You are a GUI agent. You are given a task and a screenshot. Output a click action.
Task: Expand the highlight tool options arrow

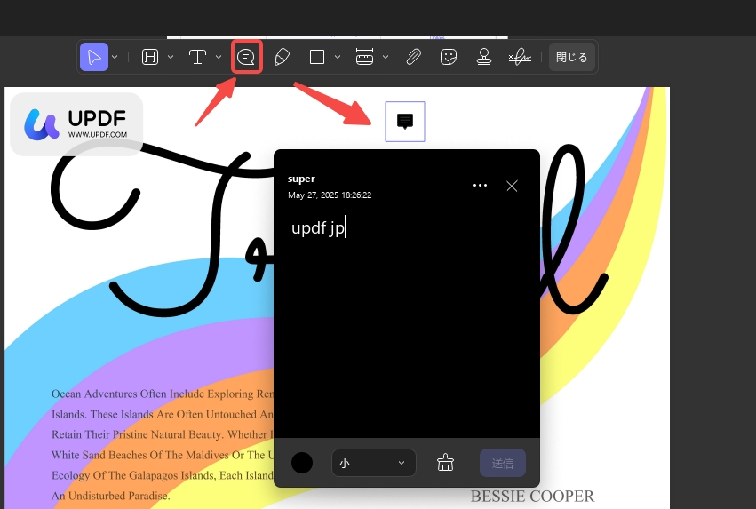(x=171, y=57)
